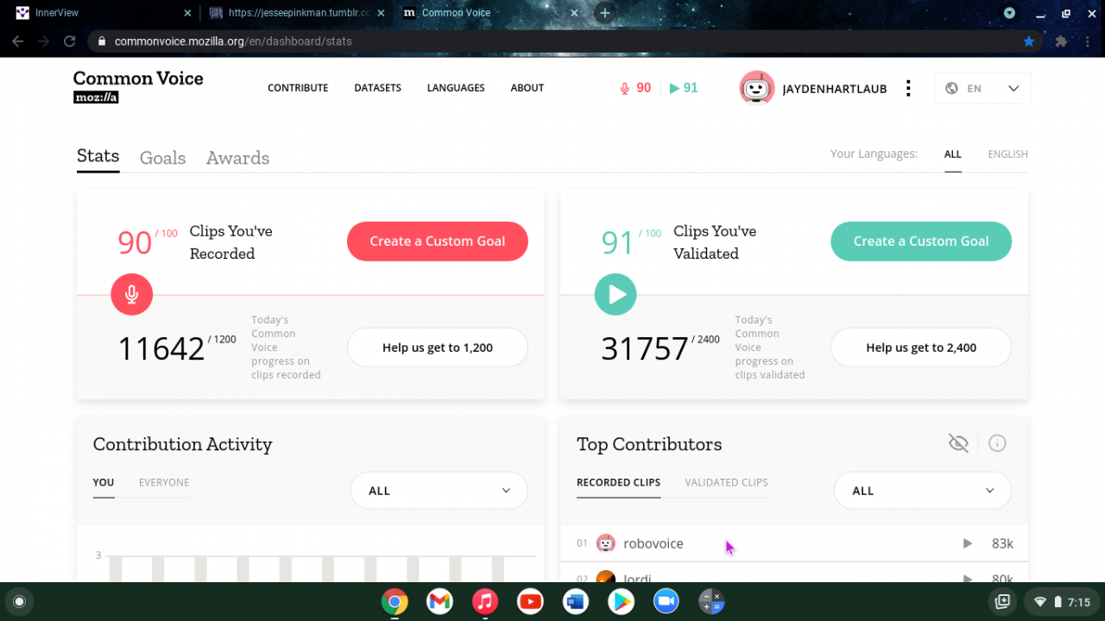Open Play Store from the shelf
This screenshot has width=1105, height=621.
(621, 602)
